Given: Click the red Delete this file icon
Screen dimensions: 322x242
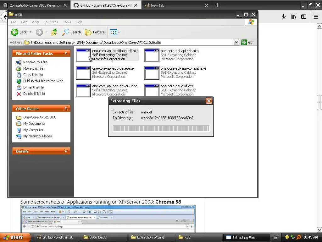Looking at the screenshot, I should (x=19, y=94).
